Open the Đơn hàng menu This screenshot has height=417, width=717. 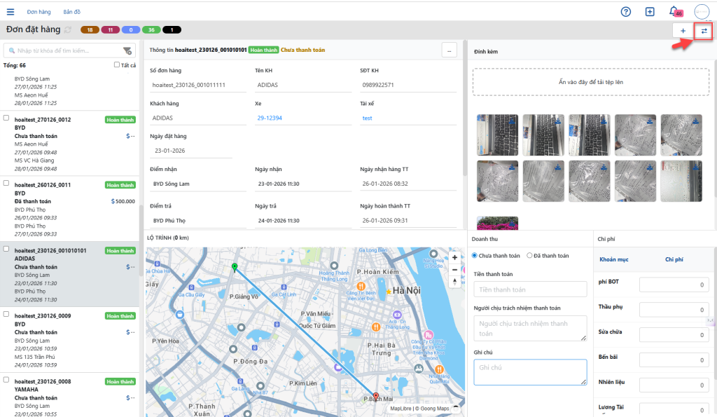(x=39, y=12)
